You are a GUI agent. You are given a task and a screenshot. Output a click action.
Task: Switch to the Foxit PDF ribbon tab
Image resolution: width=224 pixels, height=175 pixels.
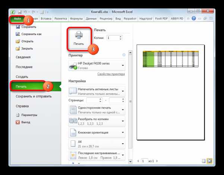(161, 19)
